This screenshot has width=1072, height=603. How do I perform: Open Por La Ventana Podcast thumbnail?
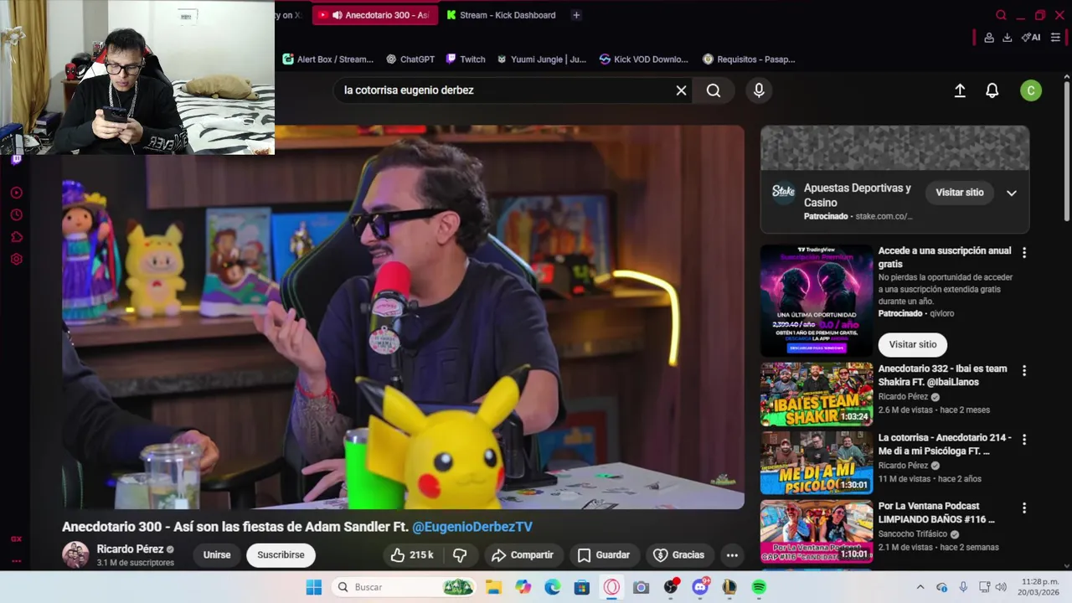tap(817, 531)
